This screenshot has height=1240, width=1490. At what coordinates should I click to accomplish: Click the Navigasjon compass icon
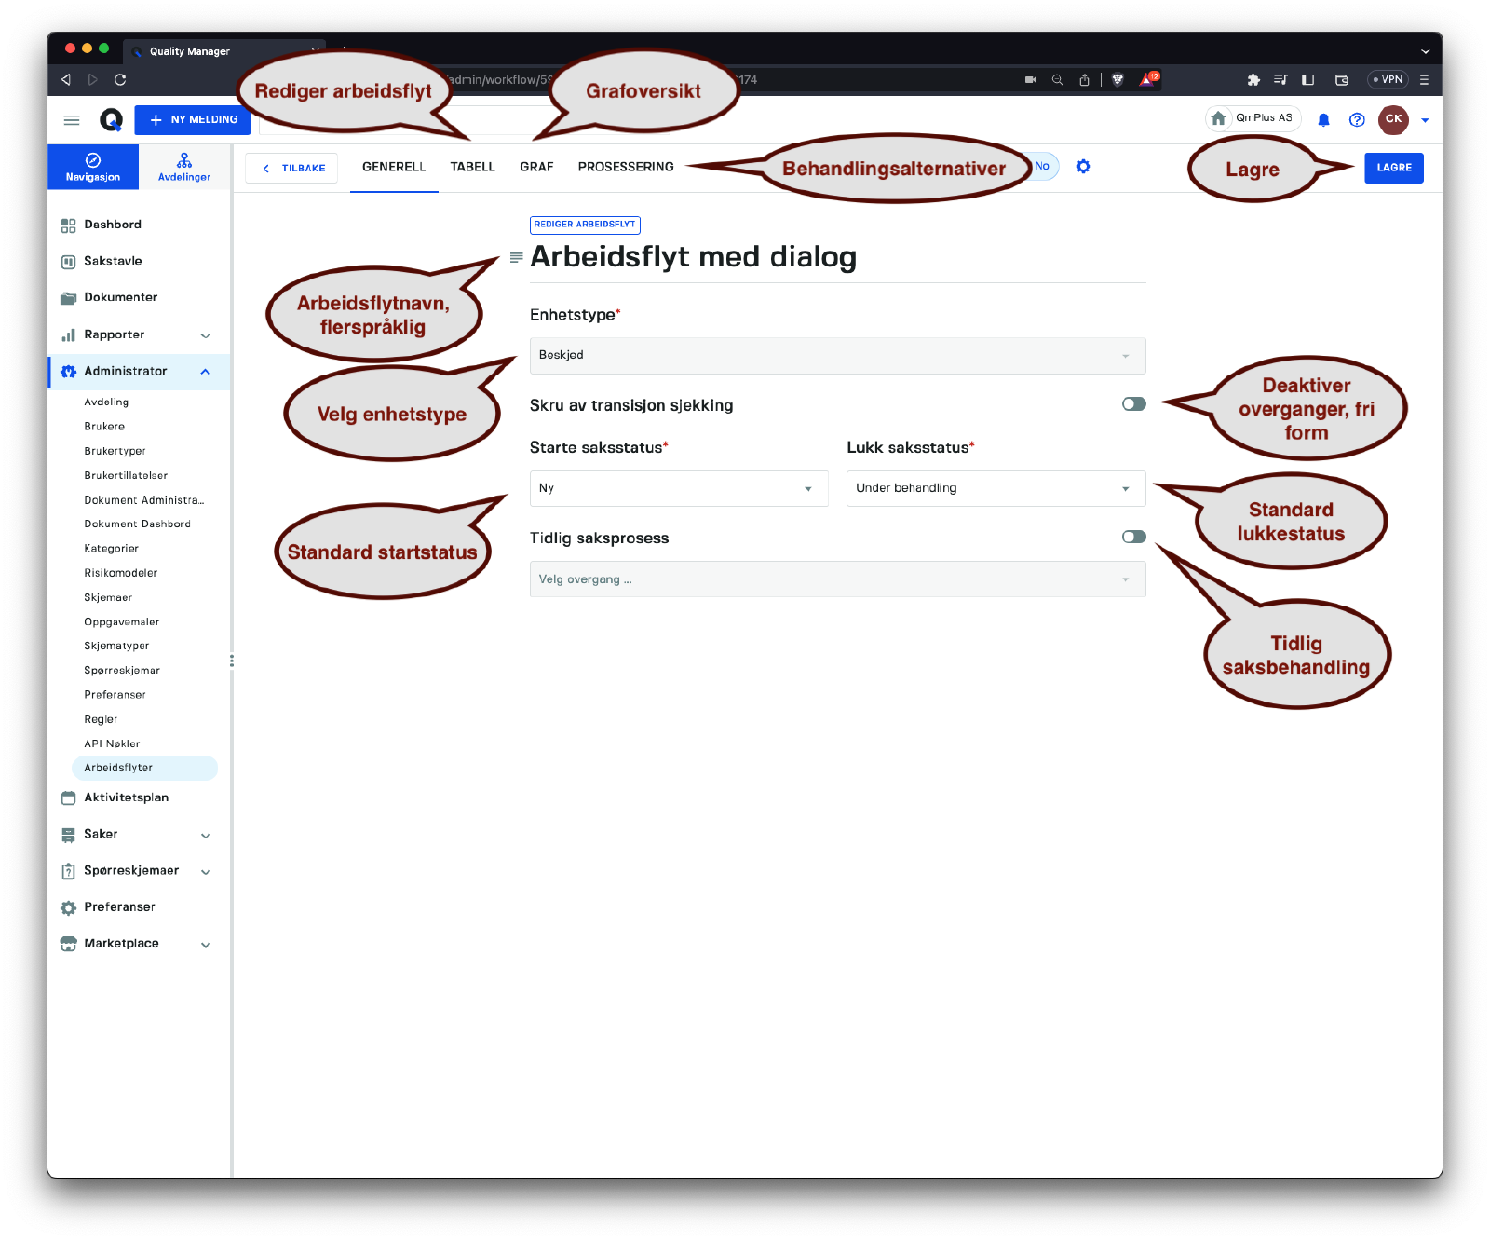93,160
